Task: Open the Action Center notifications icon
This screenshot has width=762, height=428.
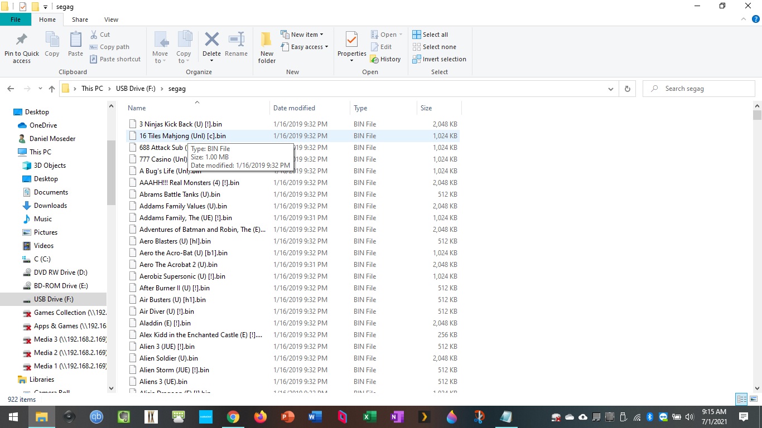Action: pos(744,417)
